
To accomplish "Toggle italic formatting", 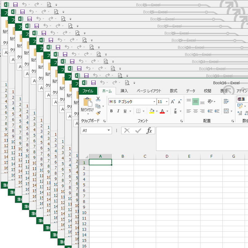I will [118, 111].
